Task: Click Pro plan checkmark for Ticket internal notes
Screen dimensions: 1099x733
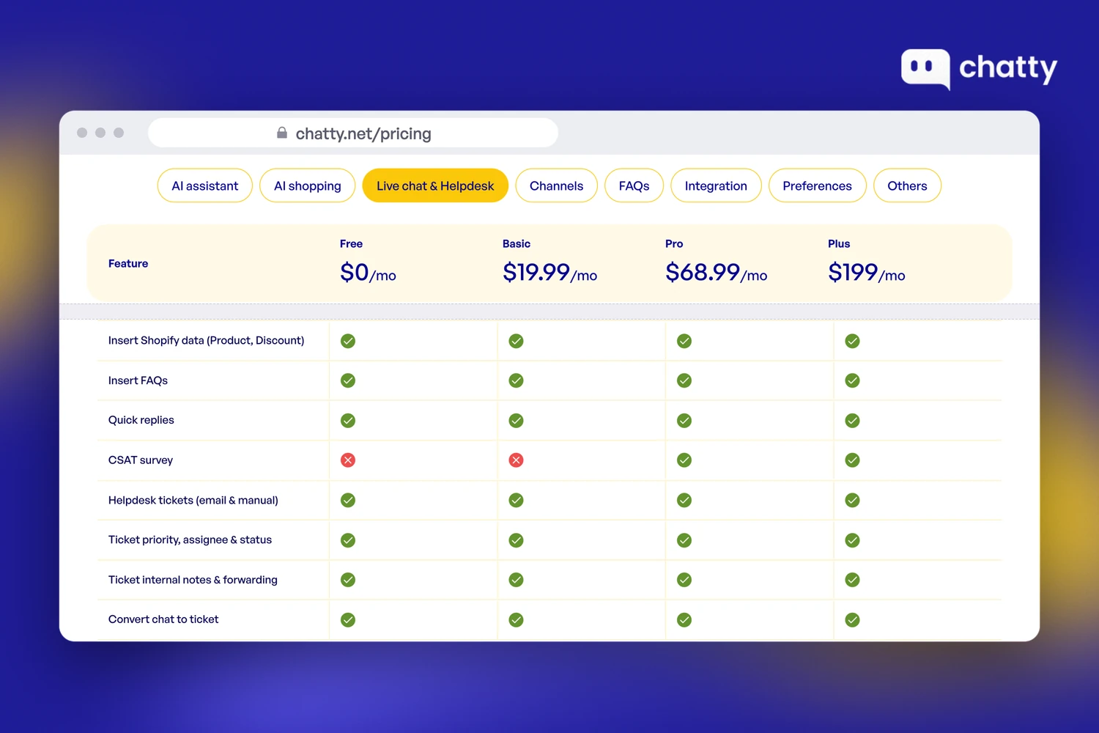Action: (684, 580)
